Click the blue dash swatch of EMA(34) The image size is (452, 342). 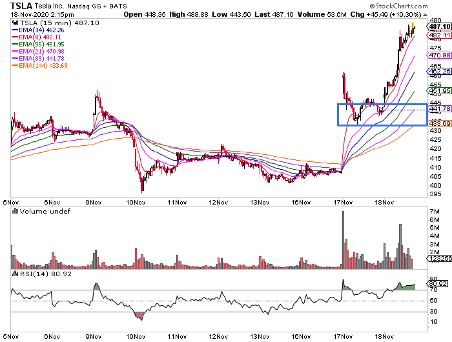[x=15, y=30]
